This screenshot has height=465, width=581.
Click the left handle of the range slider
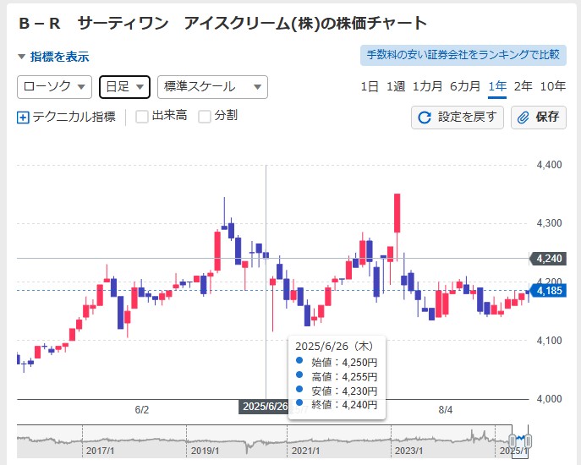click(512, 441)
